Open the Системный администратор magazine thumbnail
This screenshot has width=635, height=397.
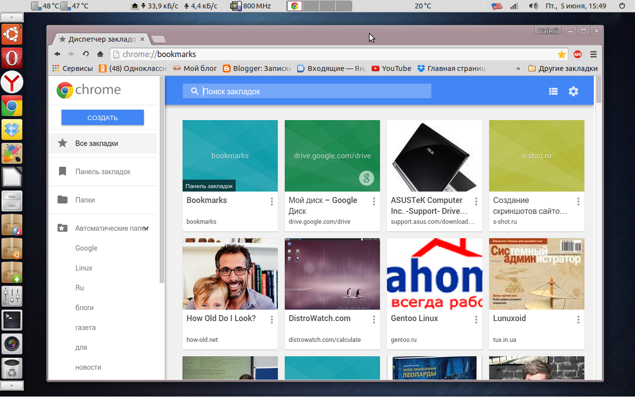(537, 274)
